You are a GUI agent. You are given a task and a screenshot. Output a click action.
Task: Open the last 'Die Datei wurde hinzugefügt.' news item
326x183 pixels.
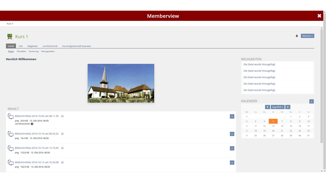(x=260, y=90)
